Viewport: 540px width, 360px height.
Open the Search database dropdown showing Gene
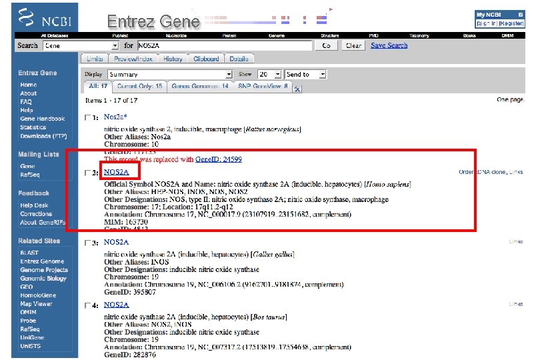[x=81, y=45]
